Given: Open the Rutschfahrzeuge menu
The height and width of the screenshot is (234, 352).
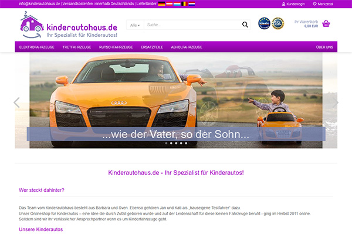Looking at the screenshot, I should (x=116, y=47).
